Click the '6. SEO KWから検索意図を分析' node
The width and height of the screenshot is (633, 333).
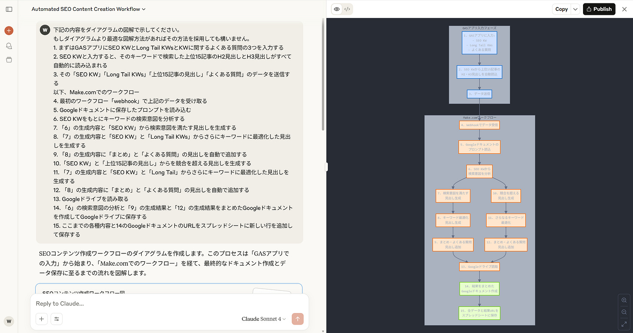tap(480, 171)
